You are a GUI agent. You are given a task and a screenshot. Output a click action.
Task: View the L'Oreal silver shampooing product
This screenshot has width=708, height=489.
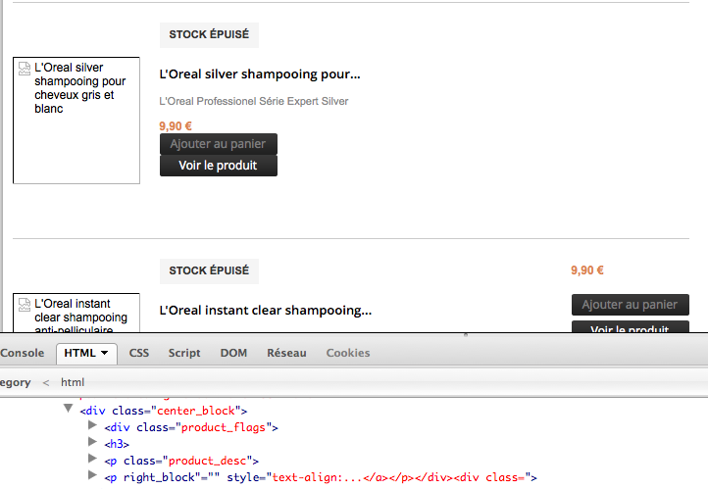(218, 166)
